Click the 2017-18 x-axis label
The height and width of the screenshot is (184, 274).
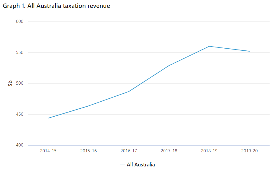point(169,151)
